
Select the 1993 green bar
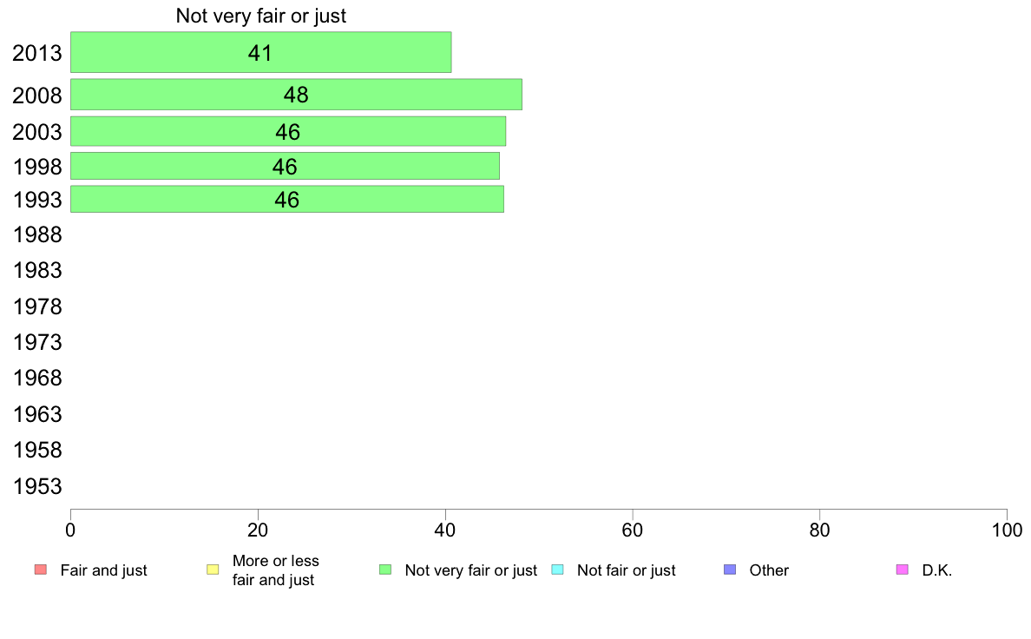click(x=287, y=200)
